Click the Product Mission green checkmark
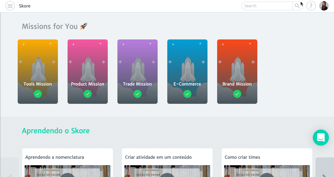The image size is (334, 177). click(x=88, y=94)
